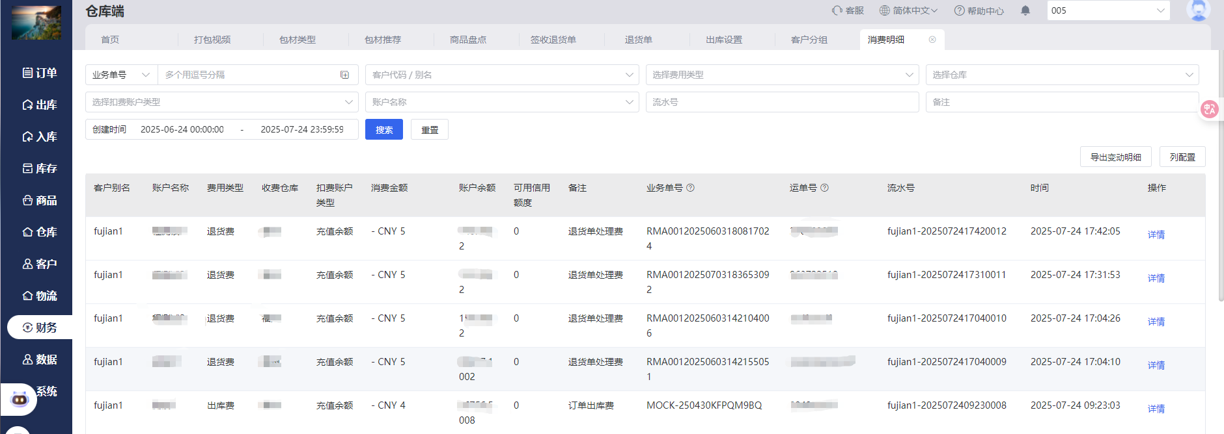Click the 流水号 input field

click(x=782, y=102)
